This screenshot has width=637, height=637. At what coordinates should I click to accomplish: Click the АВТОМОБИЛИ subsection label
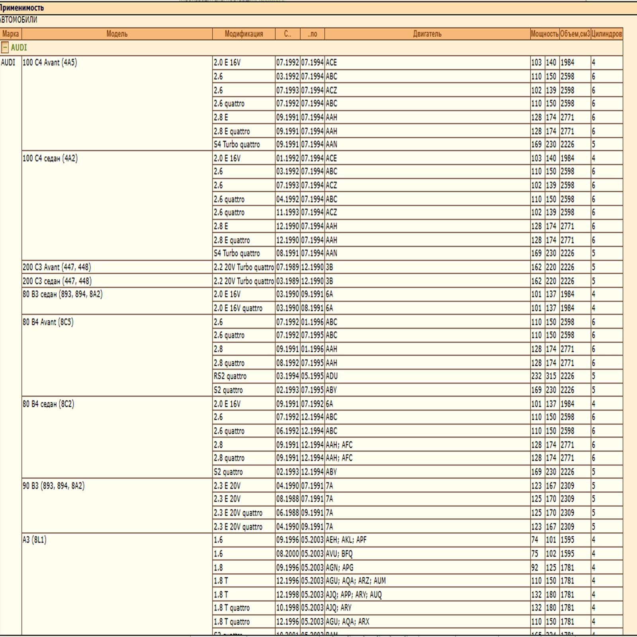pyautogui.click(x=19, y=20)
